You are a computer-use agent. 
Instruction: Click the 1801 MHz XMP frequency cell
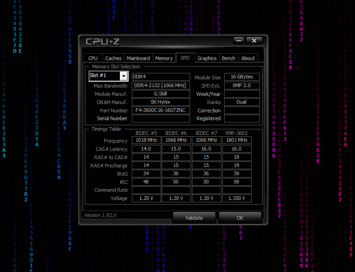point(237,140)
